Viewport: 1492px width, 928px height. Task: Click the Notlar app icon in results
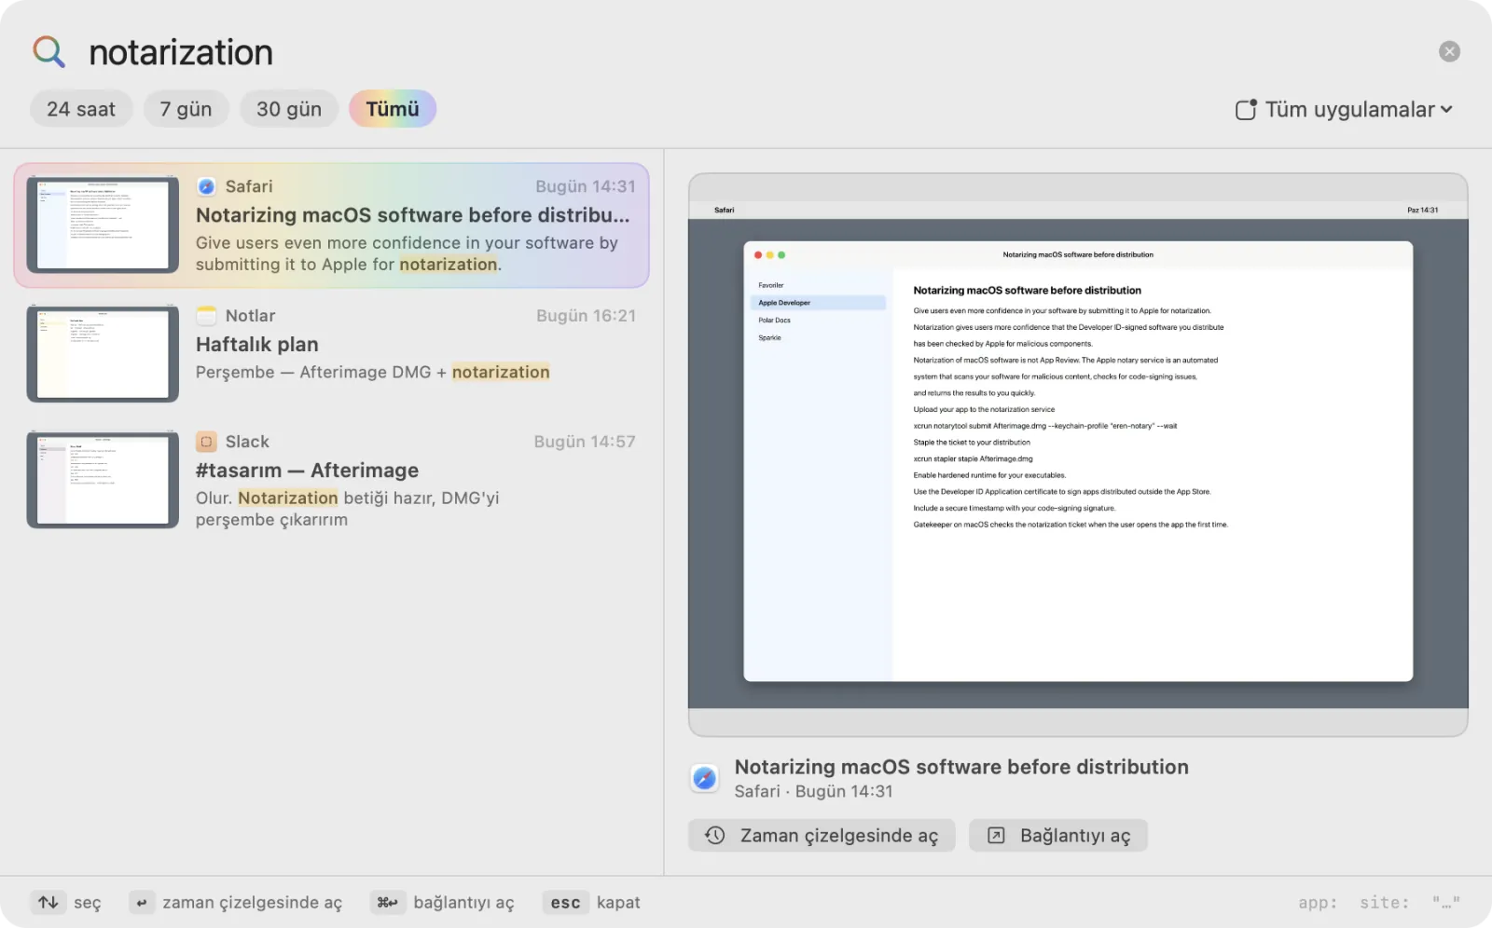pyautogui.click(x=206, y=316)
